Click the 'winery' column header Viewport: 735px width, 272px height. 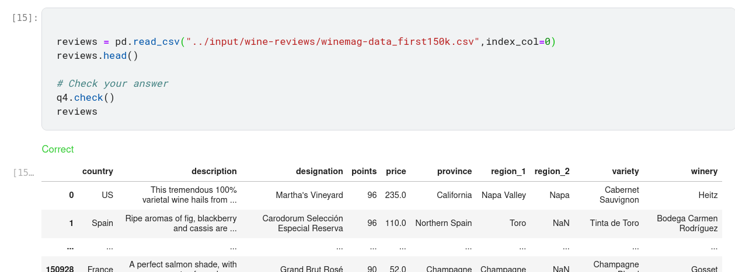(703, 171)
